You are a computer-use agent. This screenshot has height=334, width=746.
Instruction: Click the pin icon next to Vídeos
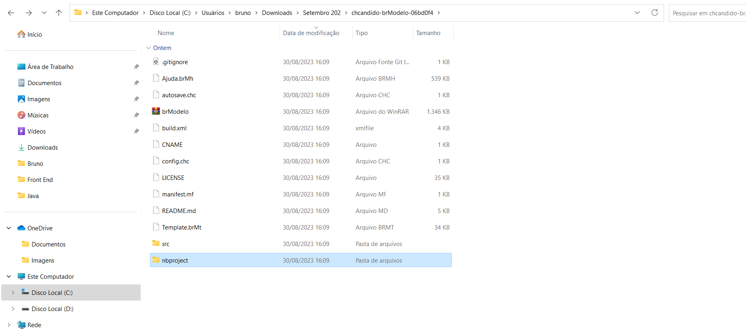tap(136, 131)
